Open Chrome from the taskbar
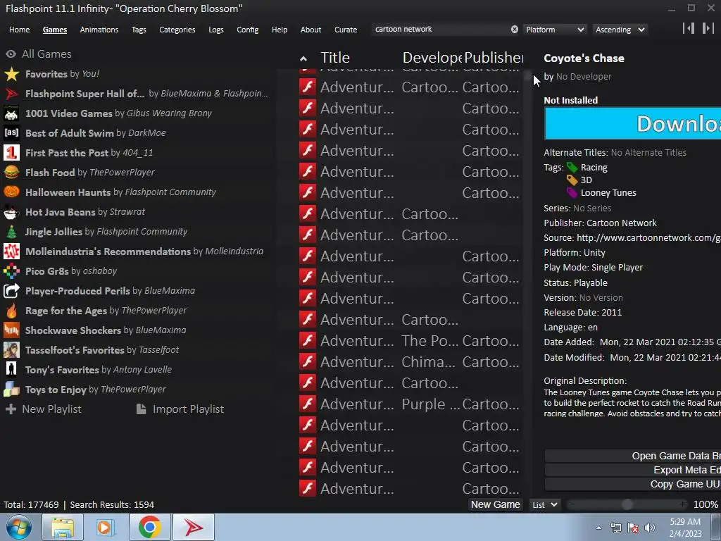This screenshot has width=721, height=541. pyautogui.click(x=149, y=527)
